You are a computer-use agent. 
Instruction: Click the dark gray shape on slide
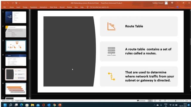pyautogui.click(x=70, y=51)
